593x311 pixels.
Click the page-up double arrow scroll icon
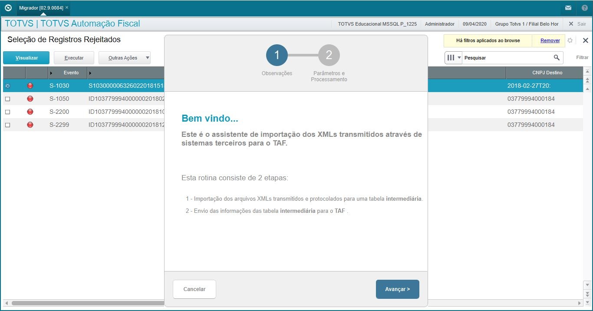(588, 80)
